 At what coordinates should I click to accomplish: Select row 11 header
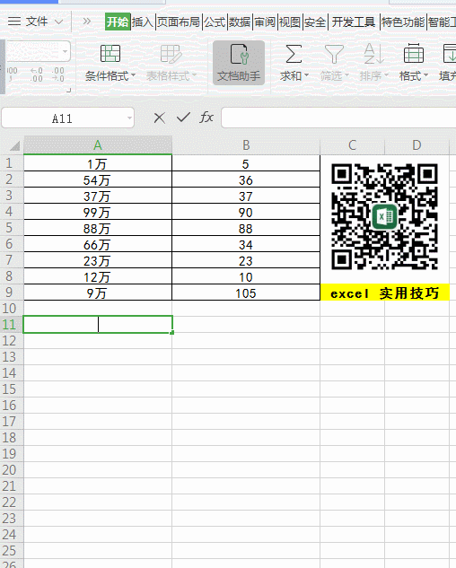(x=12, y=325)
